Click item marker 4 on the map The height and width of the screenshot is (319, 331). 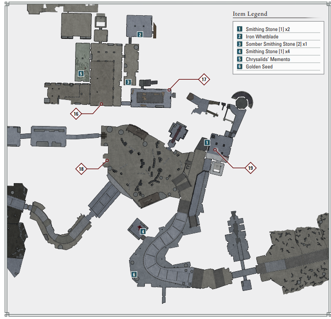pos(143,231)
